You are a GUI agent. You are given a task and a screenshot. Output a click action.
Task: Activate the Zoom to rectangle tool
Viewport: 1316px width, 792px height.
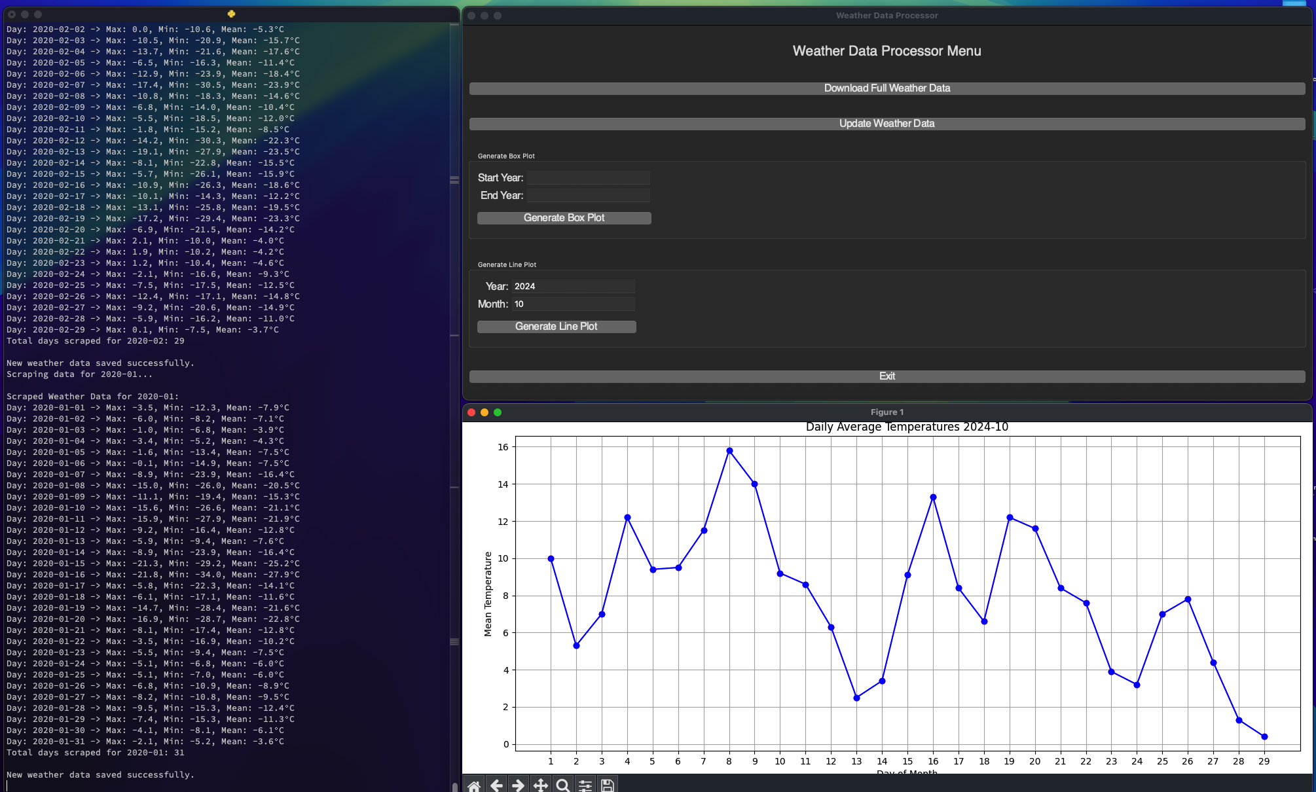(563, 785)
